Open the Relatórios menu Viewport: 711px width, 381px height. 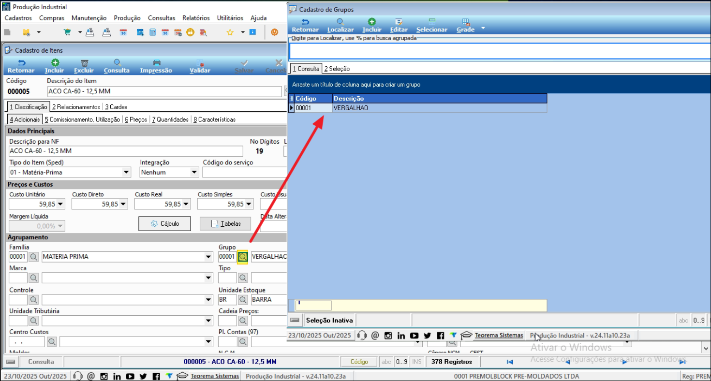[x=196, y=18]
